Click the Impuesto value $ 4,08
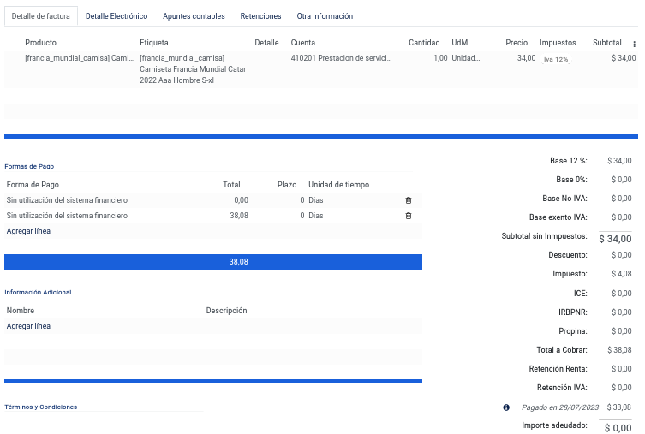Image resolution: width=645 pixels, height=434 pixels. 622,273
